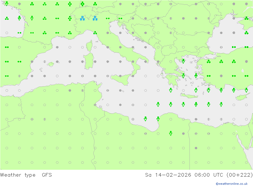
Task: Click the green rain symbol over Crimea
Action: click(x=246, y=18)
